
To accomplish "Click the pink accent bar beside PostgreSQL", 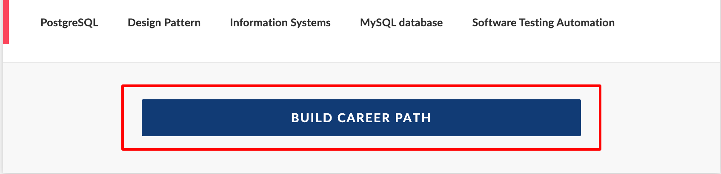I will 6,22.
